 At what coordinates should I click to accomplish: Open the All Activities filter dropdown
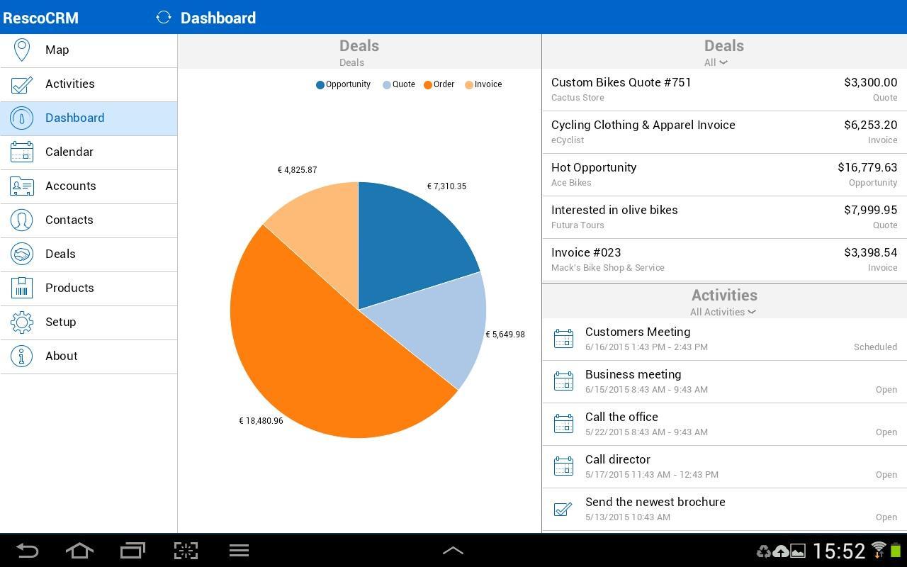click(x=723, y=312)
